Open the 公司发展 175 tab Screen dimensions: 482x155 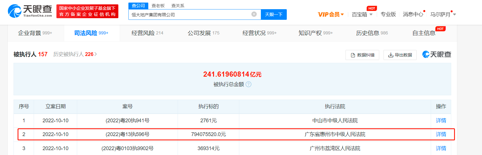[x=204, y=33]
